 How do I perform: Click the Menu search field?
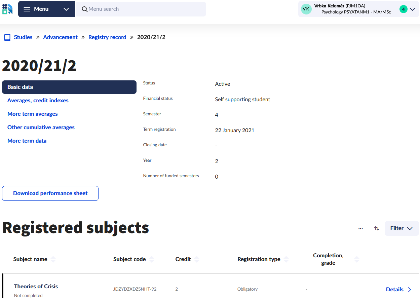[141, 9]
